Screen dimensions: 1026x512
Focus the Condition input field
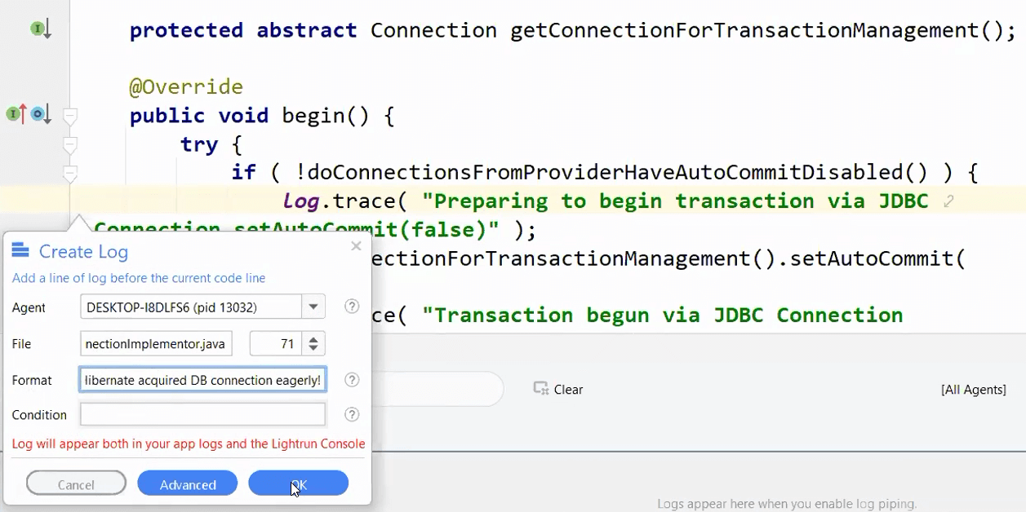[x=202, y=414]
